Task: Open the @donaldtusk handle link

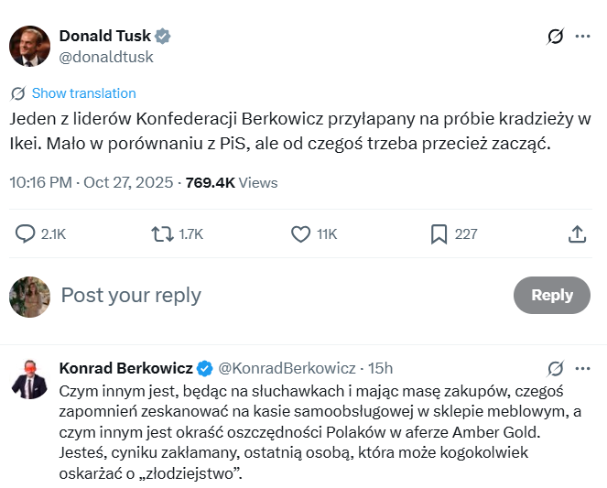Action: 106,57
